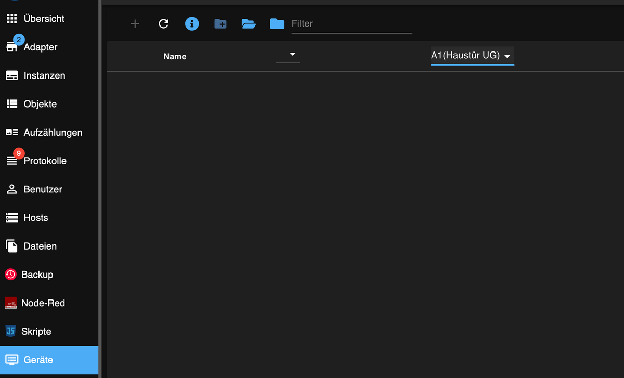The image size is (624, 378).
Task: Click the Protokolle lines icon
Action: pyautogui.click(x=11, y=161)
